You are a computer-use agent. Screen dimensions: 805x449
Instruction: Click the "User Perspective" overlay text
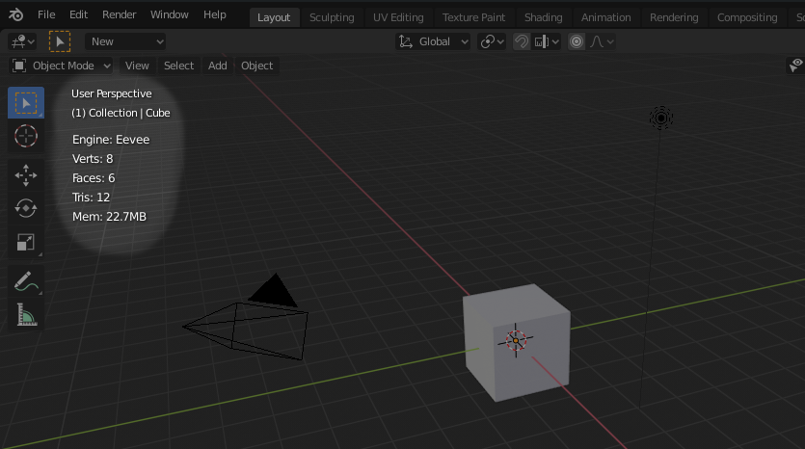[x=112, y=93]
